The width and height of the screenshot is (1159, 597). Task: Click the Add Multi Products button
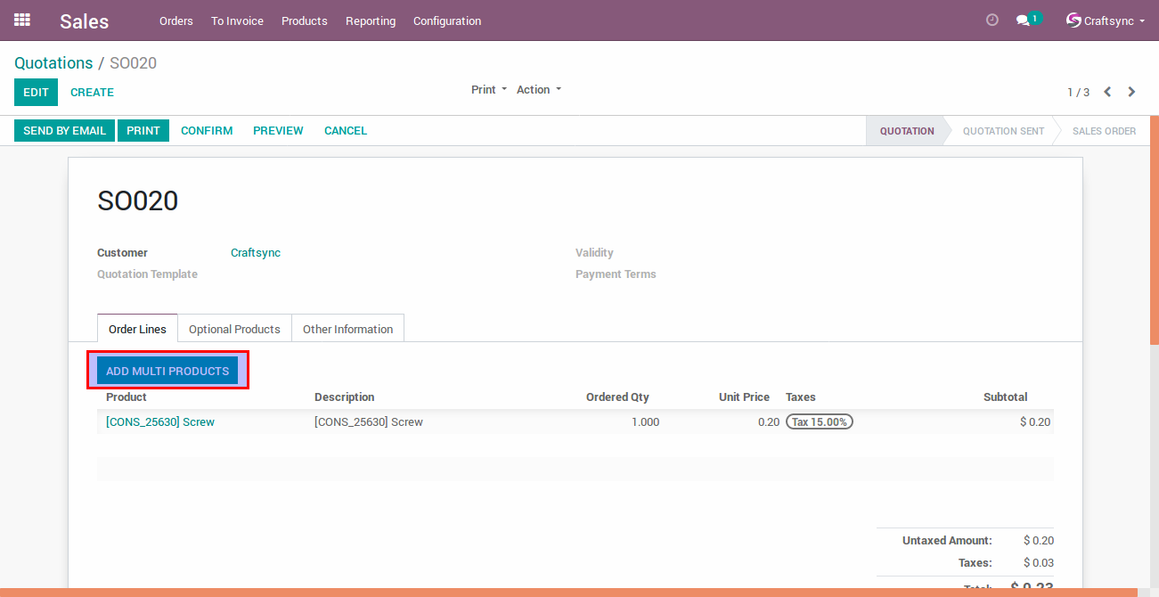[167, 371]
